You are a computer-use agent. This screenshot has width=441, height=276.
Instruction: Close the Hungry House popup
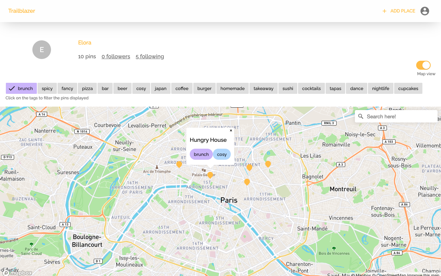(231, 130)
